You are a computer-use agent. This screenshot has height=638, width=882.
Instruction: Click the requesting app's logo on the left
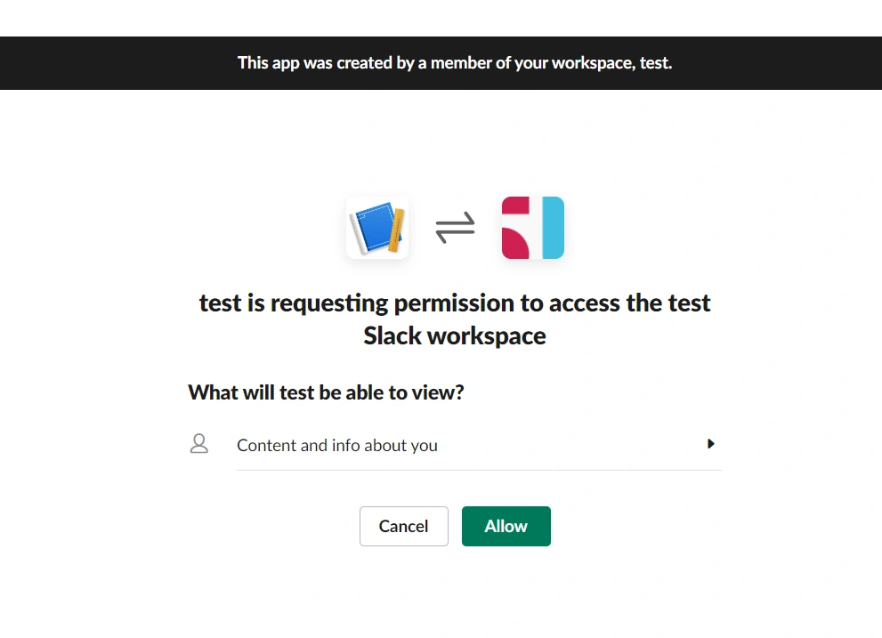click(x=377, y=227)
